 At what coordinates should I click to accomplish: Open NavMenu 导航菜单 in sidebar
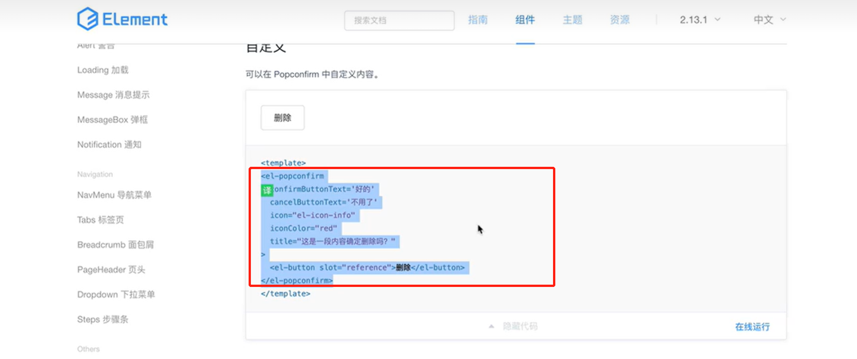[x=114, y=195]
